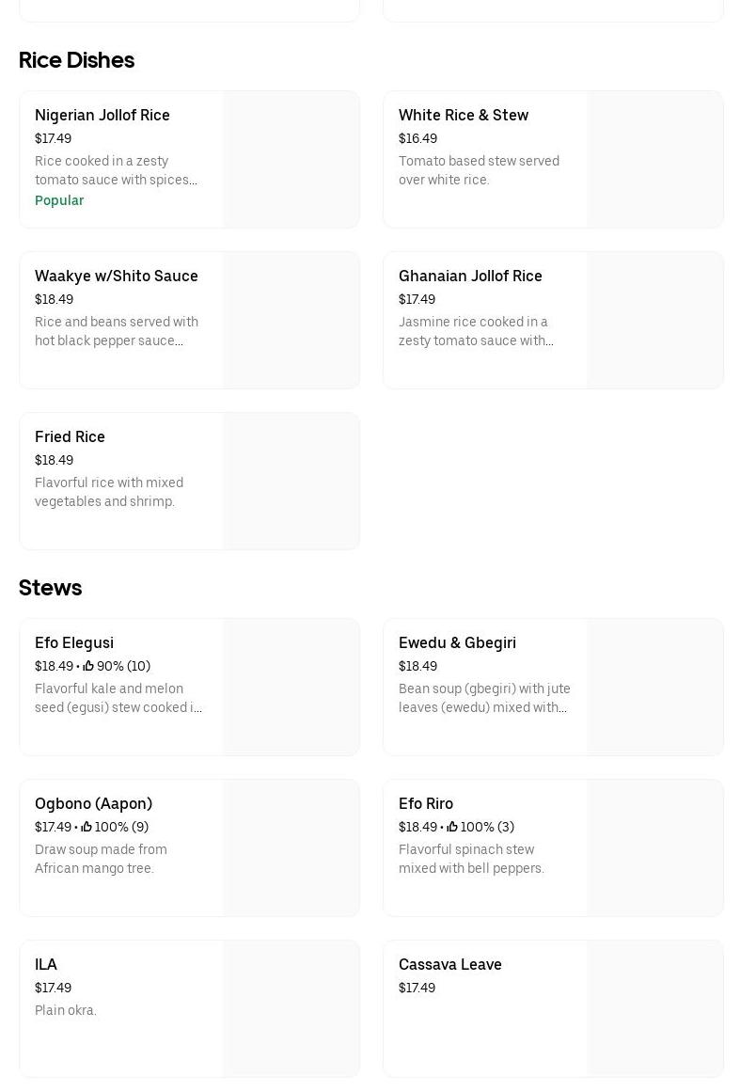Click thumbs-up icon on Efo Elegusi

pyautogui.click(x=88, y=666)
